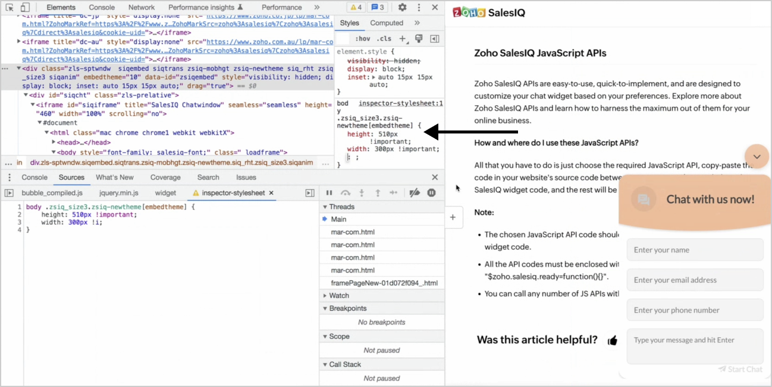Expand the dc-au iframe node
The height and width of the screenshot is (387, 772).
pos(19,42)
